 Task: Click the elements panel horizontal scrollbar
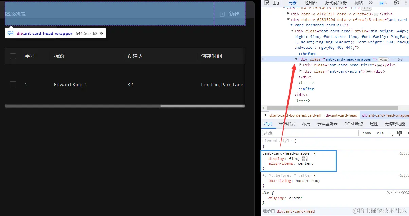(333, 107)
